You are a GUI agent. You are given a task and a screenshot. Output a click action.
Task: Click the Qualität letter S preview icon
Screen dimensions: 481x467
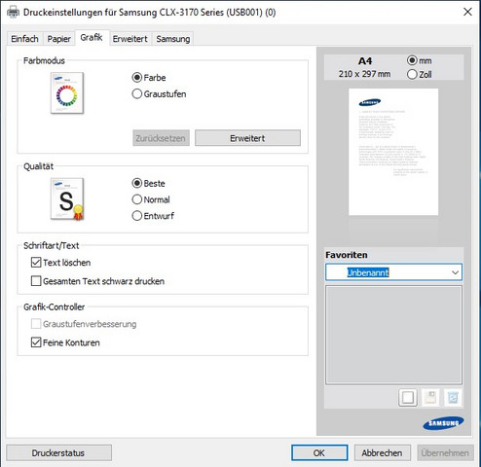click(x=67, y=199)
